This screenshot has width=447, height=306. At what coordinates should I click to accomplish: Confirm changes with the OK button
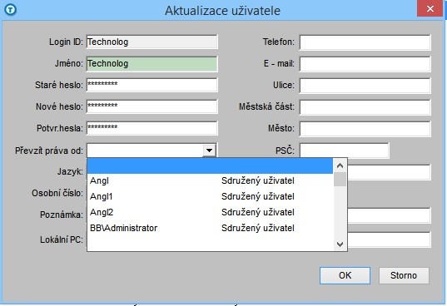(345, 275)
